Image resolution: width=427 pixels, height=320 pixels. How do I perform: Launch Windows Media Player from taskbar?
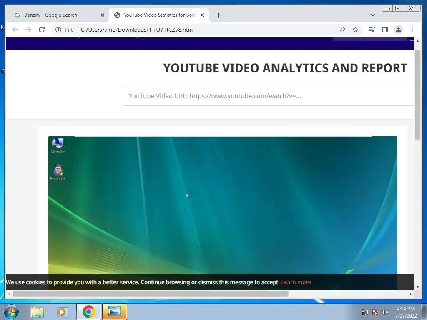coord(63,312)
